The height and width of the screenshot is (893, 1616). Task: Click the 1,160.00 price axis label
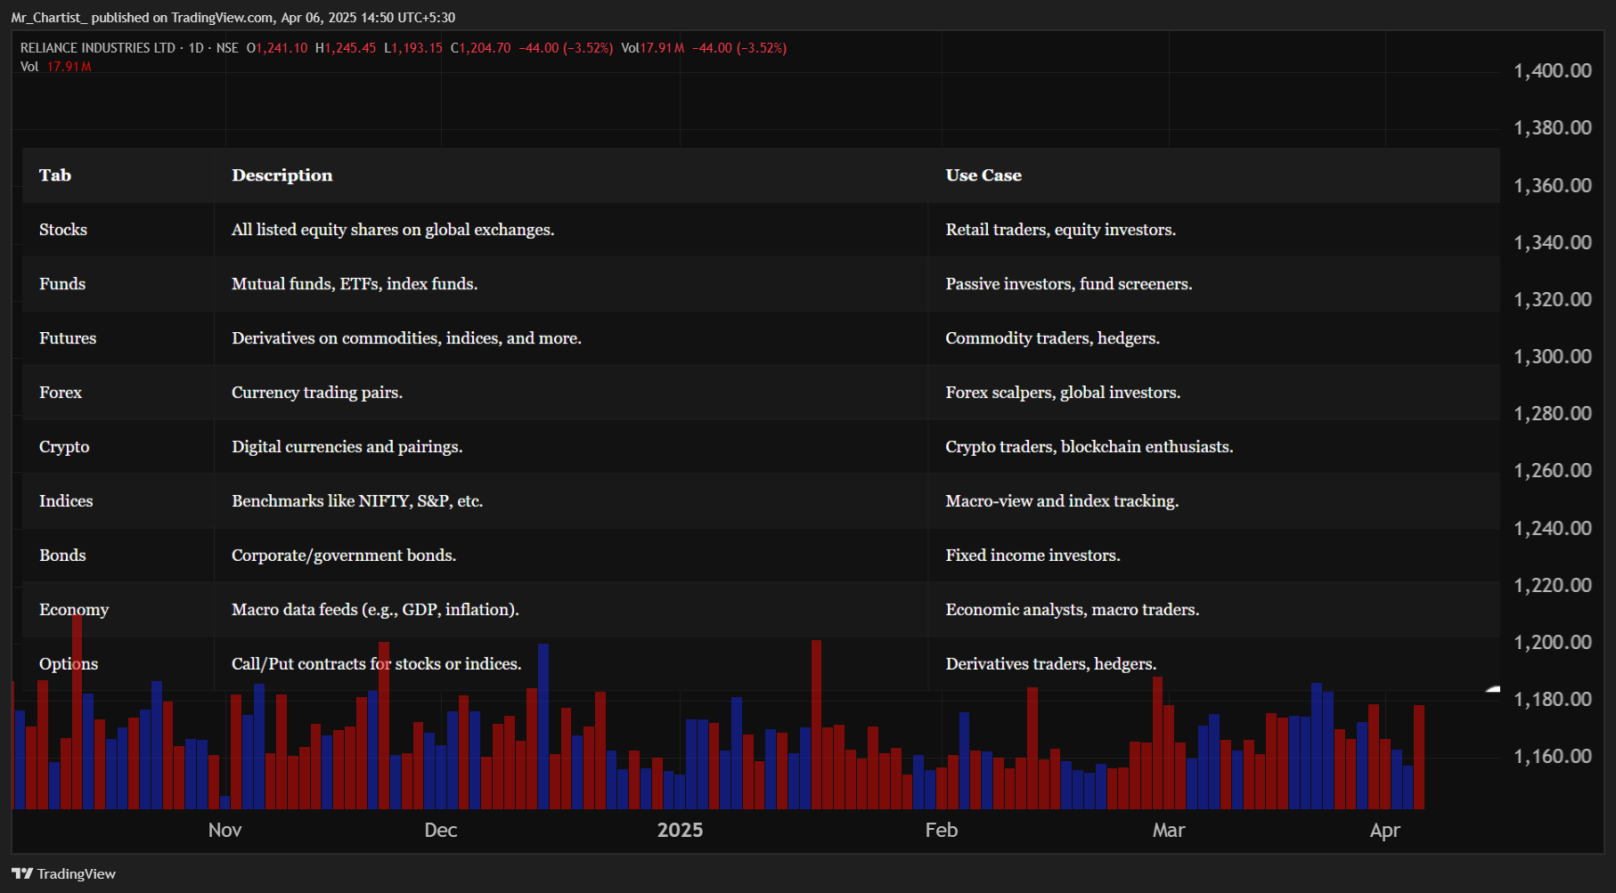(x=1553, y=757)
